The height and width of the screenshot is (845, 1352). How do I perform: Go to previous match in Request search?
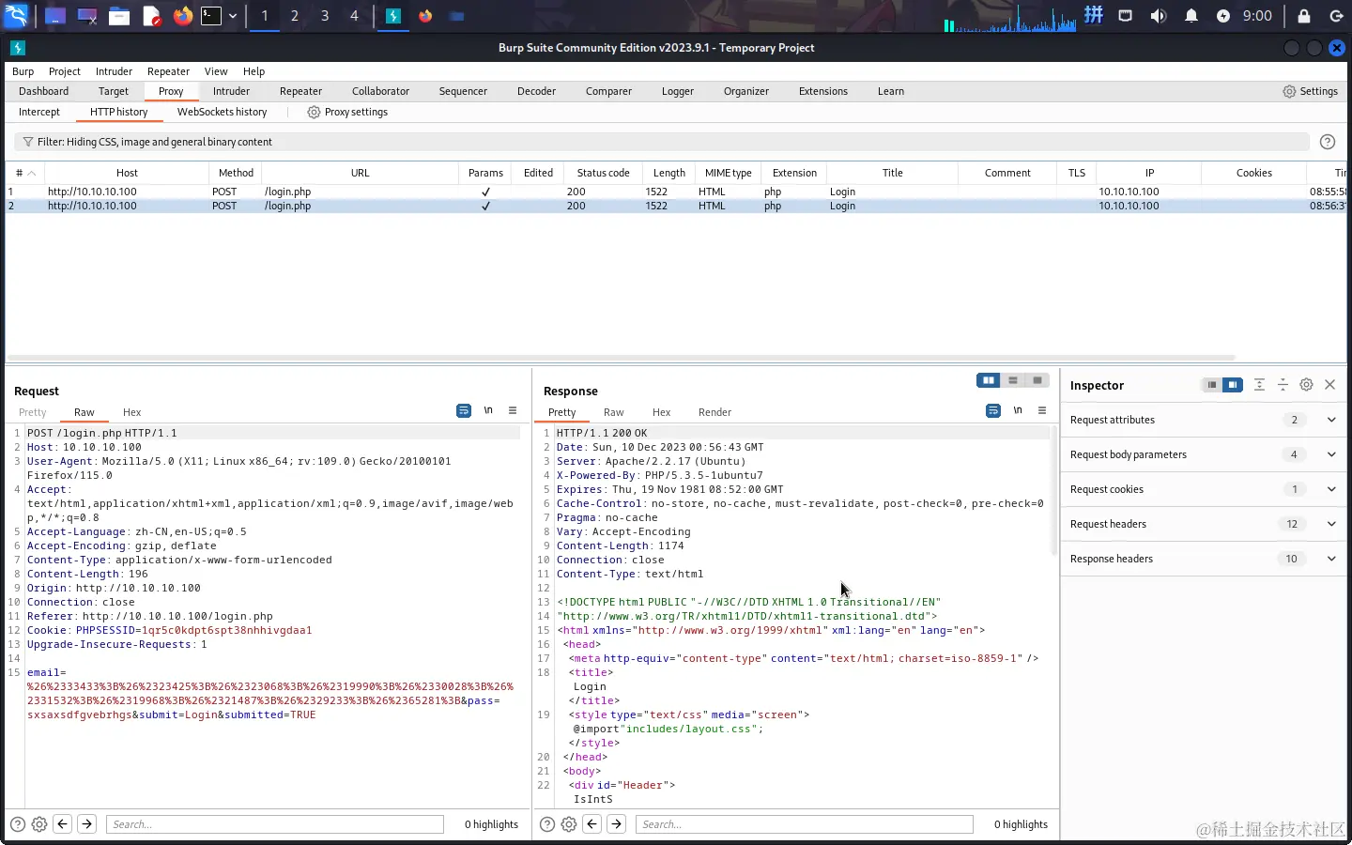[x=63, y=824]
